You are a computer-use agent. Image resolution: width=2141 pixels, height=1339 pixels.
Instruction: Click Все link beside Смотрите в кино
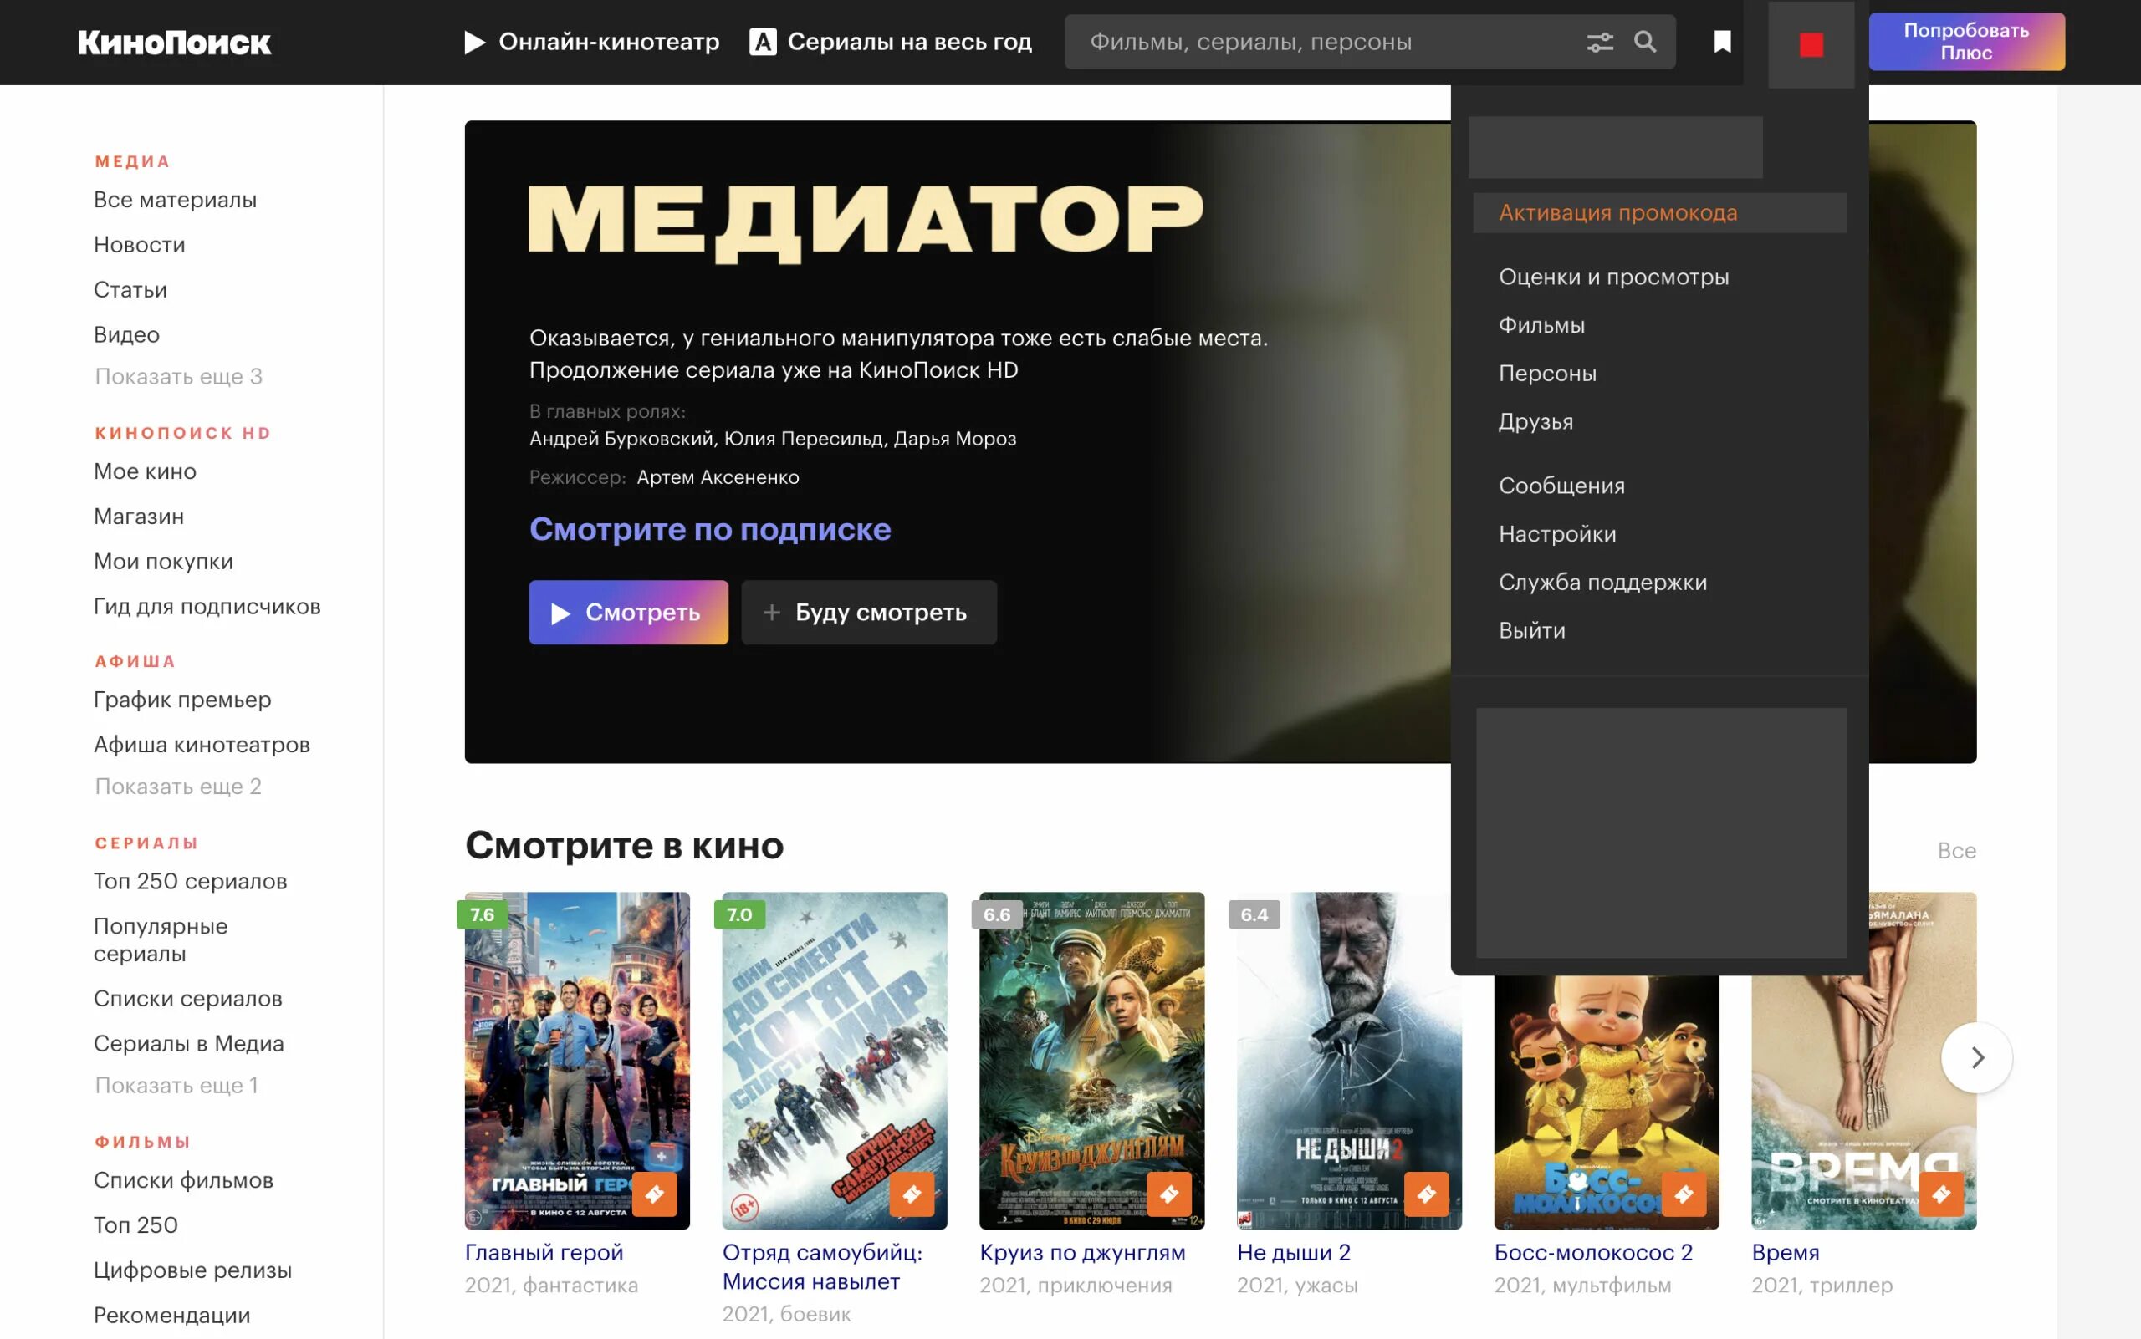1956,850
